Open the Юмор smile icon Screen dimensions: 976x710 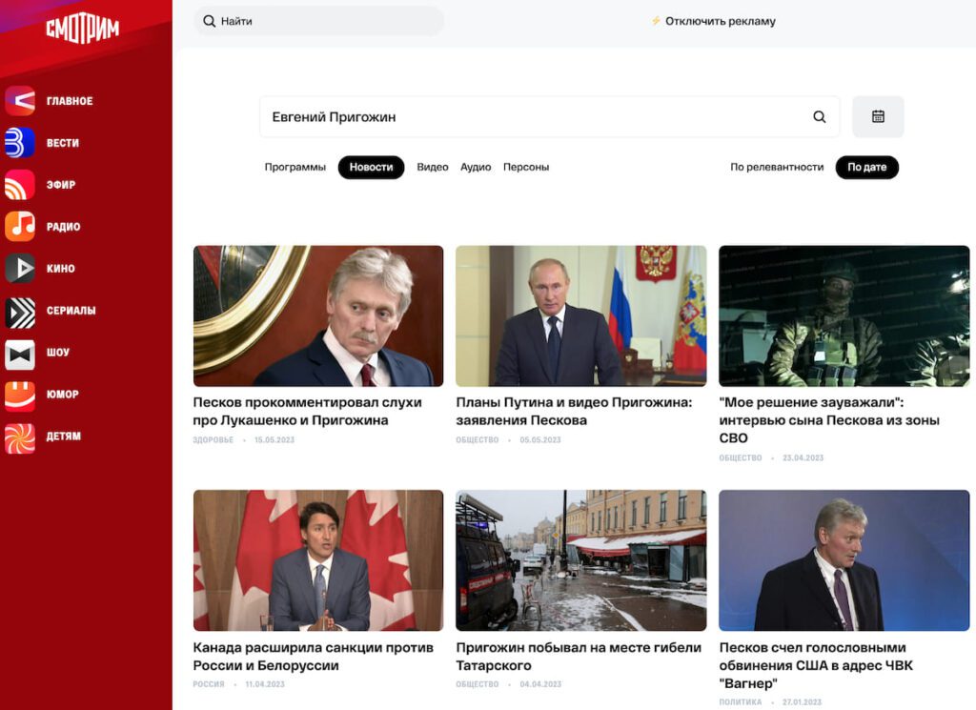tap(20, 395)
